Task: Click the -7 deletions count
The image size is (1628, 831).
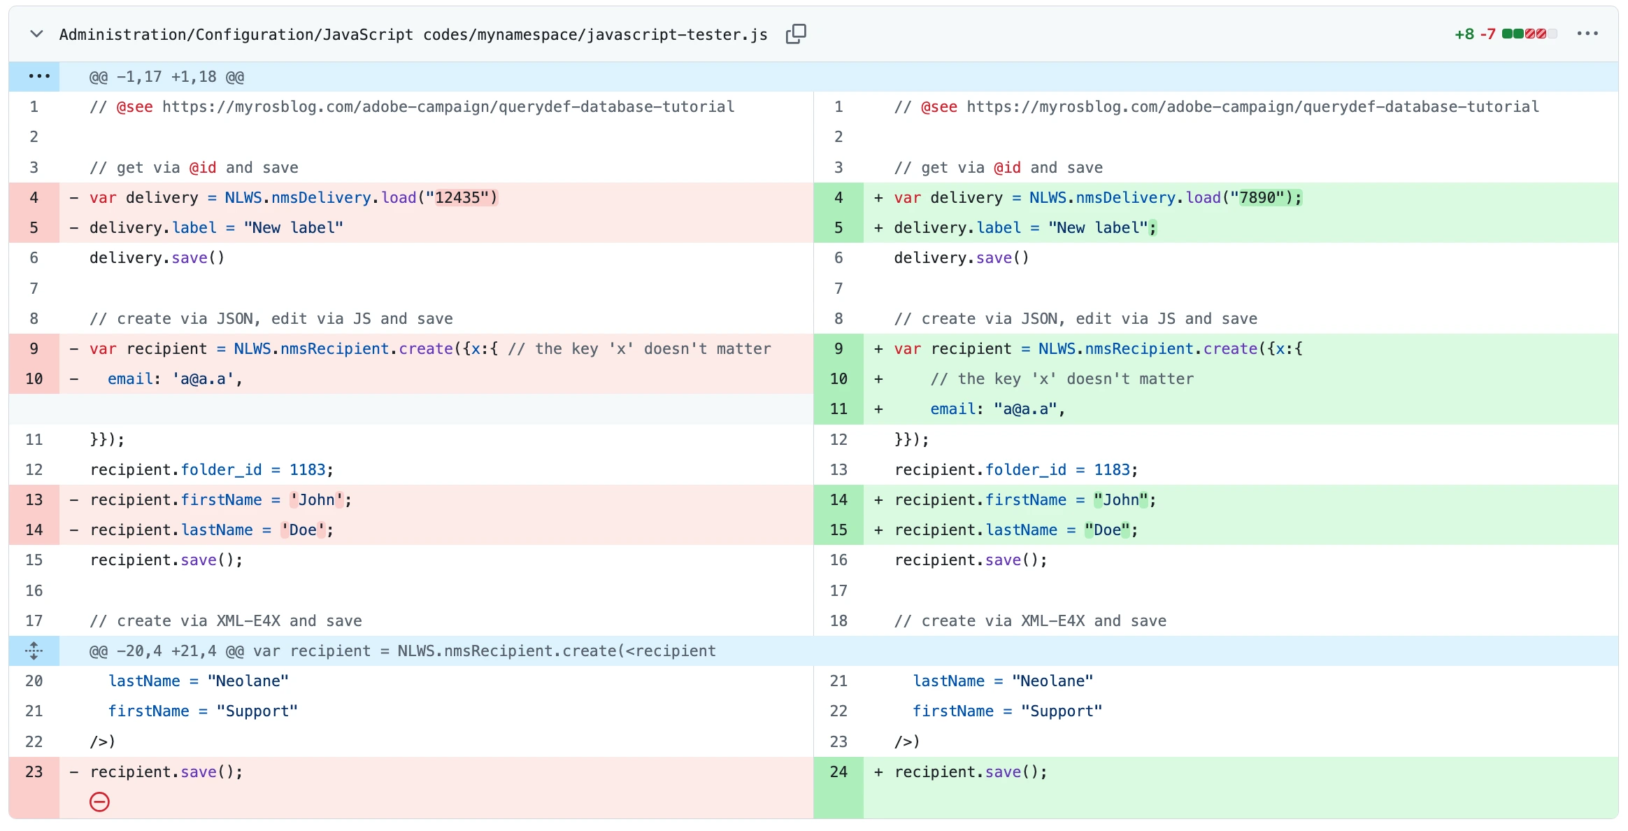Action: [x=1487, y=34]
